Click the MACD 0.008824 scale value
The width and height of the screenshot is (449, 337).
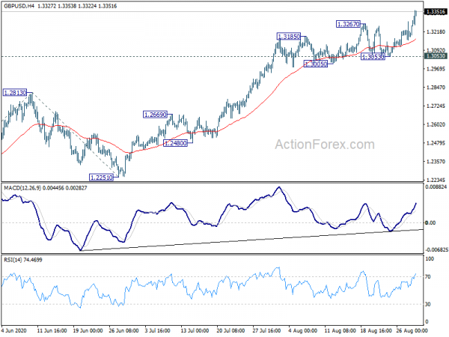(436, 186)
